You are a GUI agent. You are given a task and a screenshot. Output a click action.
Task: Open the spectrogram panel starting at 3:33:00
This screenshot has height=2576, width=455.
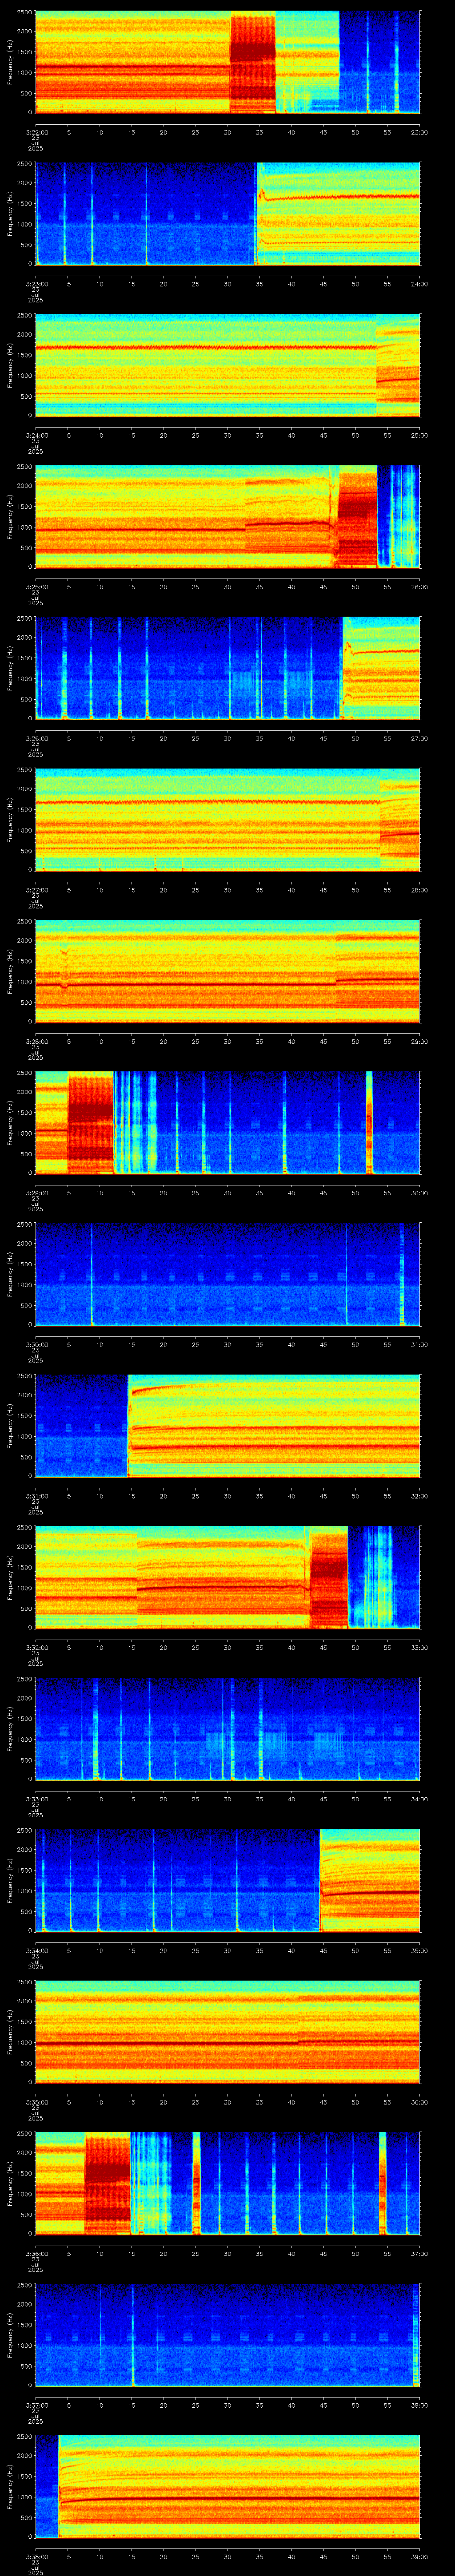coord(228,1728)
